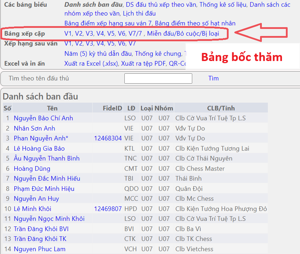The height and width of the screenshot is (254, 300).
Task: Open the "Miễn đấu/Bỏ cuộc/Bị loại" link
Action: click(183, 34)
